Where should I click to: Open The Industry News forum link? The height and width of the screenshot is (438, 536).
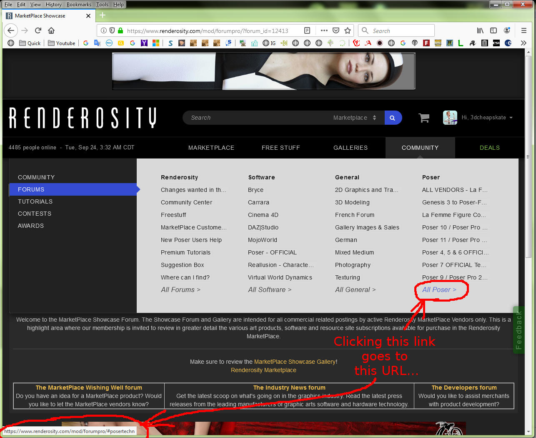coord(289,388)
